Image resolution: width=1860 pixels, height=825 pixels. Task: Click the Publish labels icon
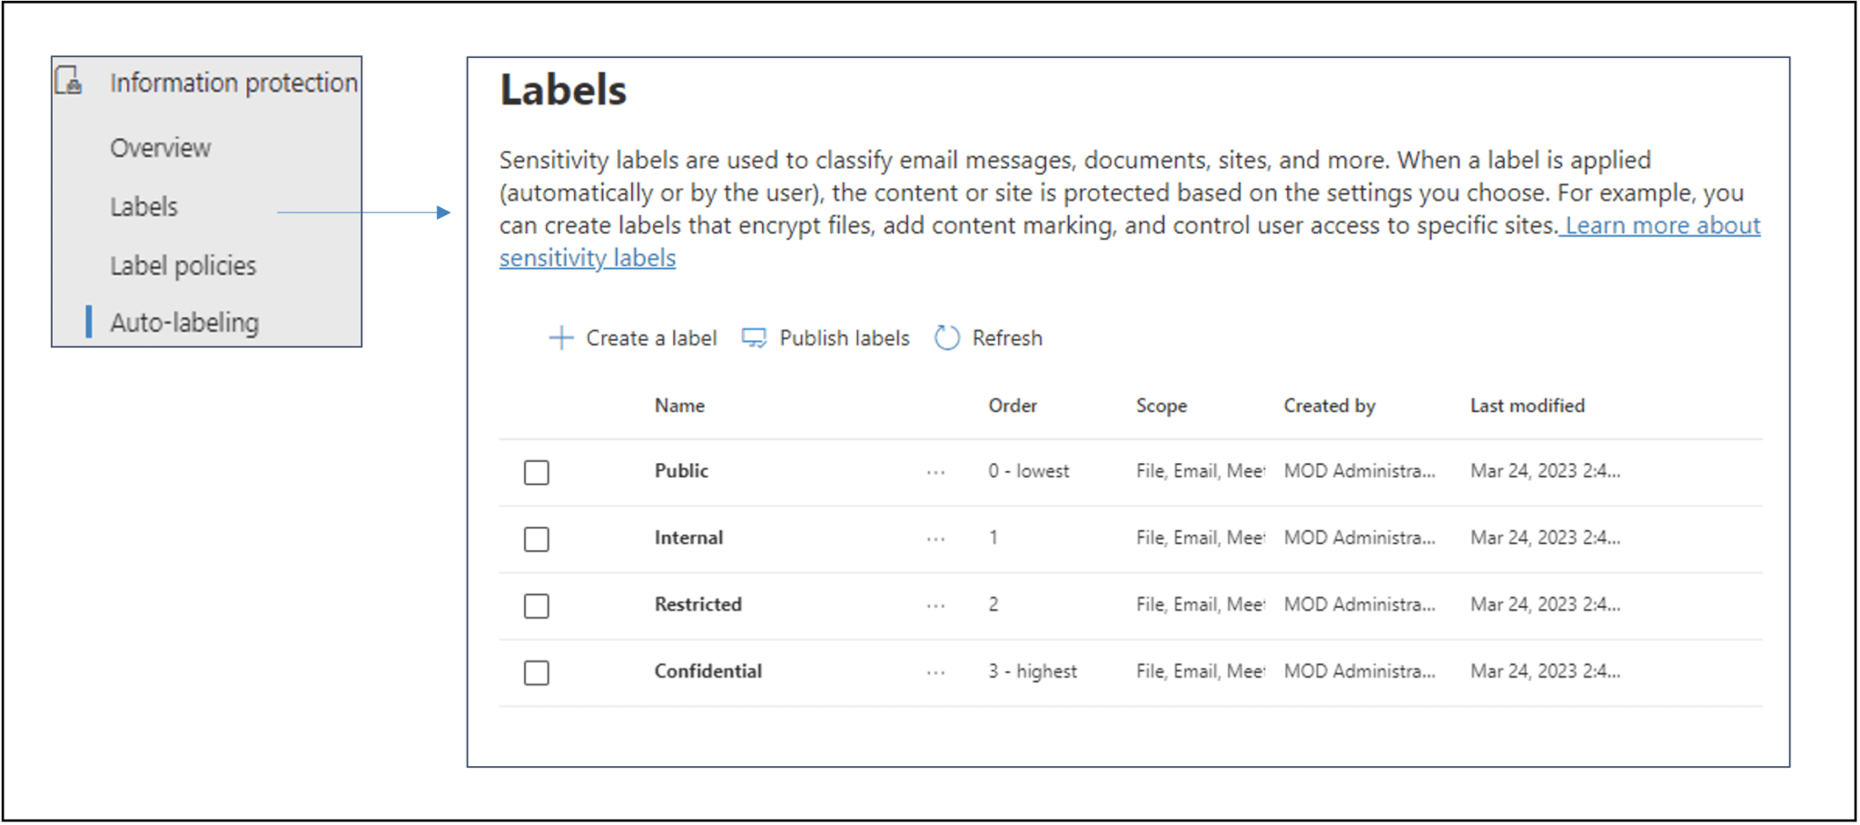point(753,337)
